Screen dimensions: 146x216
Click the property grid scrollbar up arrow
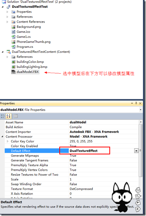click(x=141, y=122)
